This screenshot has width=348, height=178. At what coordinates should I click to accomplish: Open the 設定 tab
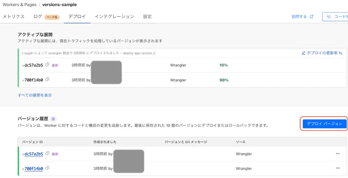147,17
